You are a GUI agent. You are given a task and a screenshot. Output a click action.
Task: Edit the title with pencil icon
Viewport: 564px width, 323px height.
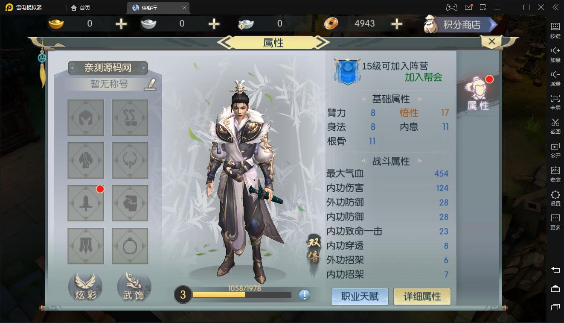tap(150, 84)
